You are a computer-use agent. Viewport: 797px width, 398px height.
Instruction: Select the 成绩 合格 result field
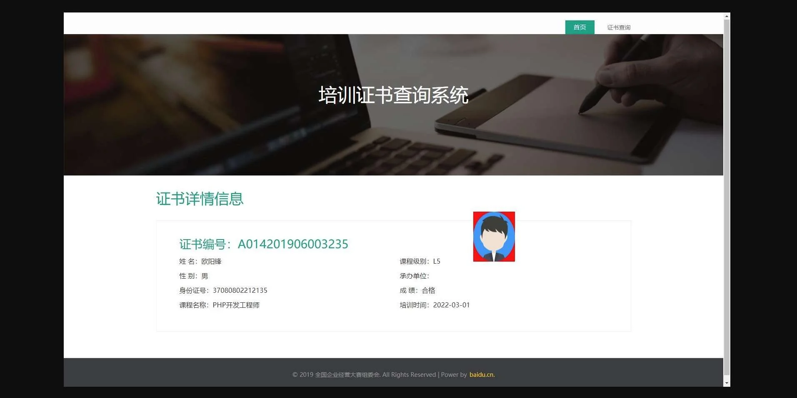[417, 290]
